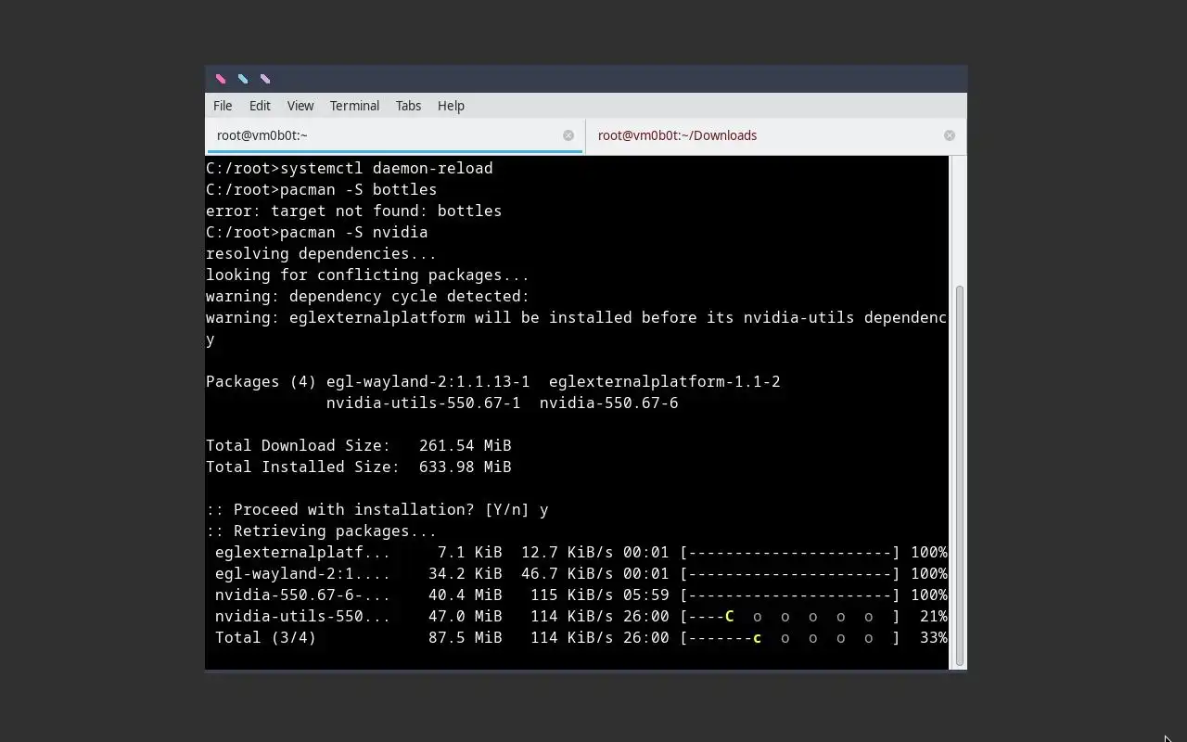
Task: Open the File menu
Action: [223, 106]
